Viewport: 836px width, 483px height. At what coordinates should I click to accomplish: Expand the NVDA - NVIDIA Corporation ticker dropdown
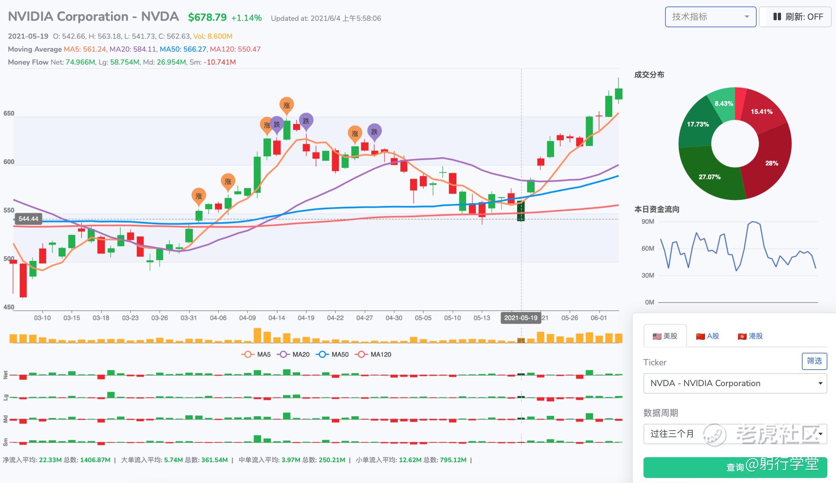pos(735,383)
